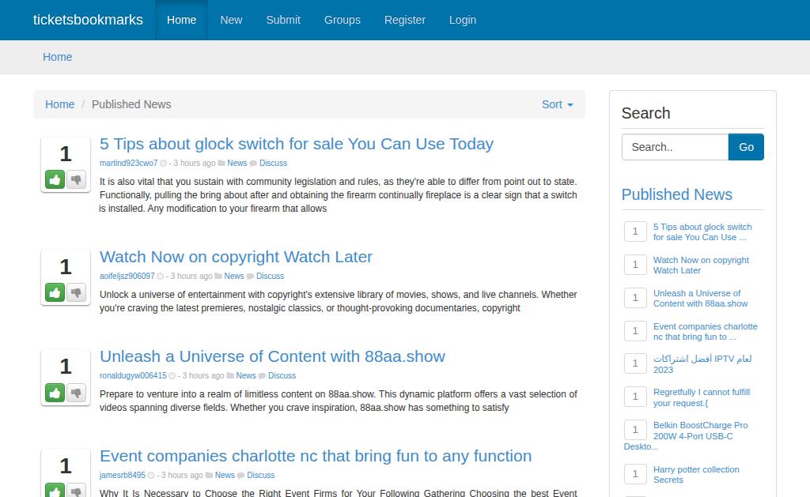Open the Home navbar tab
Viewport: 810px width, 497px height.
(181, 20)
